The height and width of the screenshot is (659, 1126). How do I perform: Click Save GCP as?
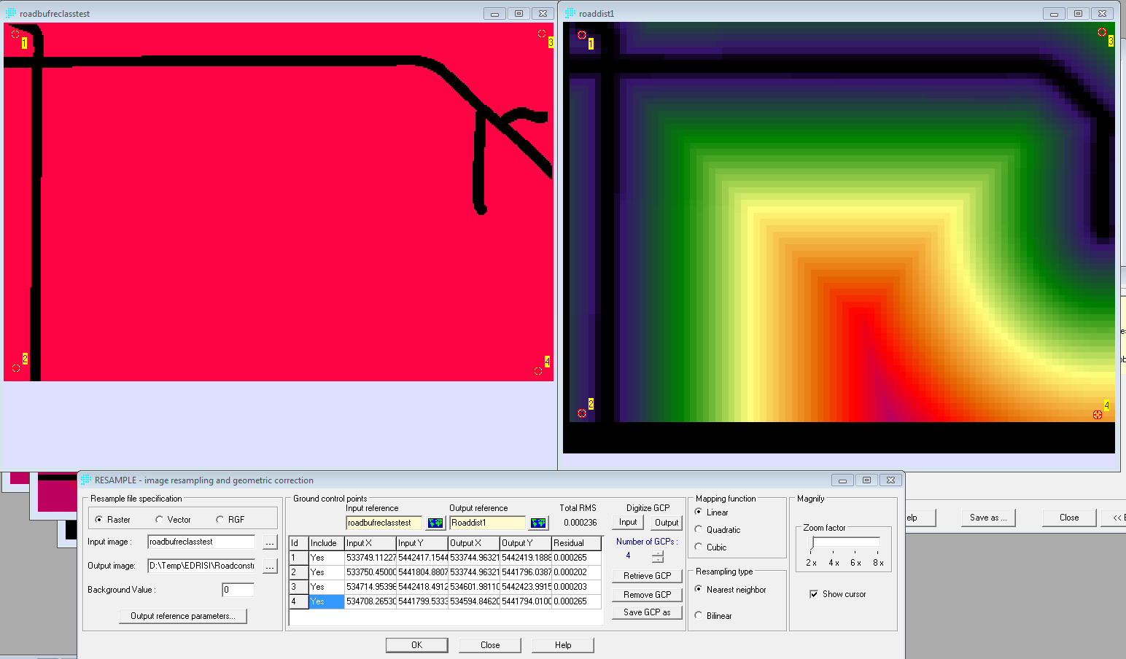(x=647, y=612)
